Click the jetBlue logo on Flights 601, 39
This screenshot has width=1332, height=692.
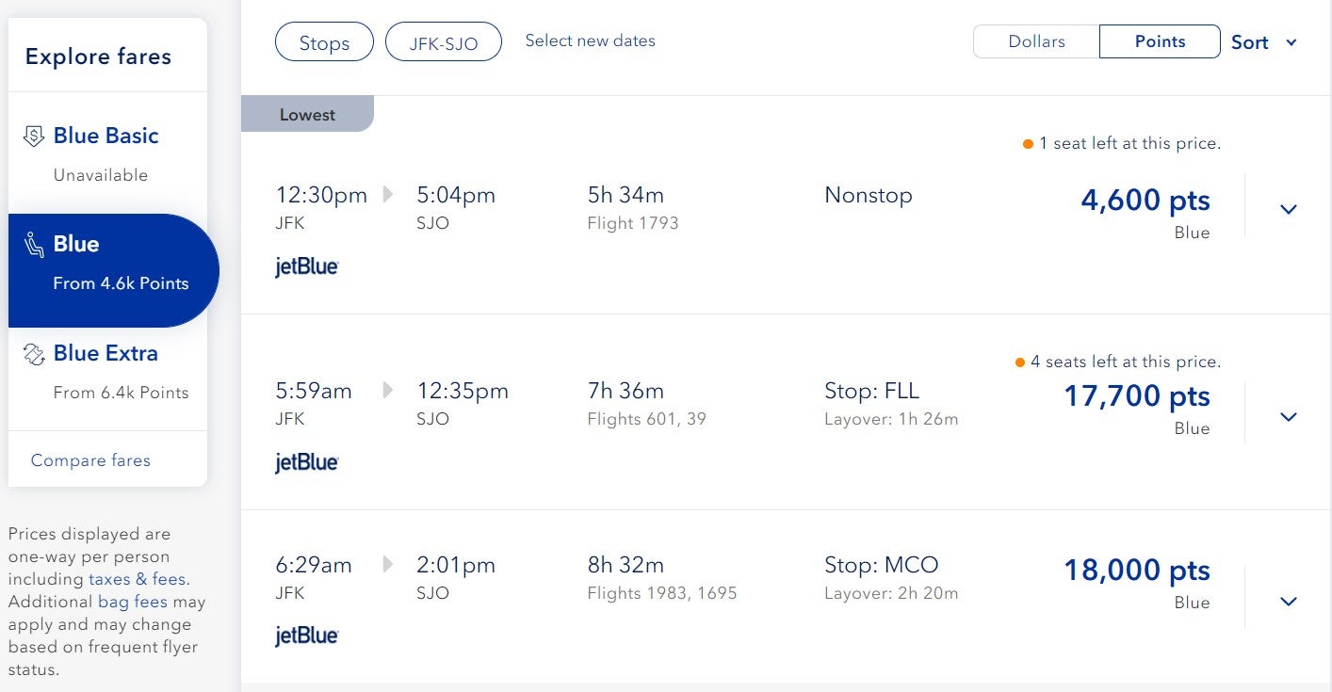(x=306, y=462)
